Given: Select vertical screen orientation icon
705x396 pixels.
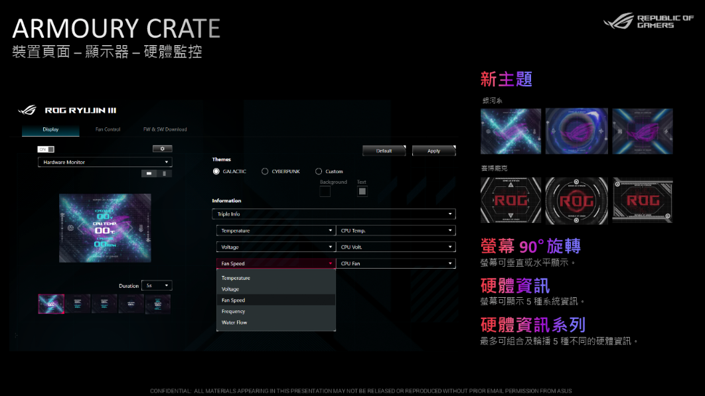Looking at the screenshot, I should [x=164, y=174].
